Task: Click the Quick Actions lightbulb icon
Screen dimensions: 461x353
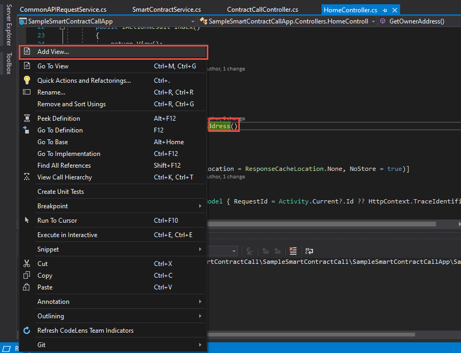Action: tap(26, 80)
